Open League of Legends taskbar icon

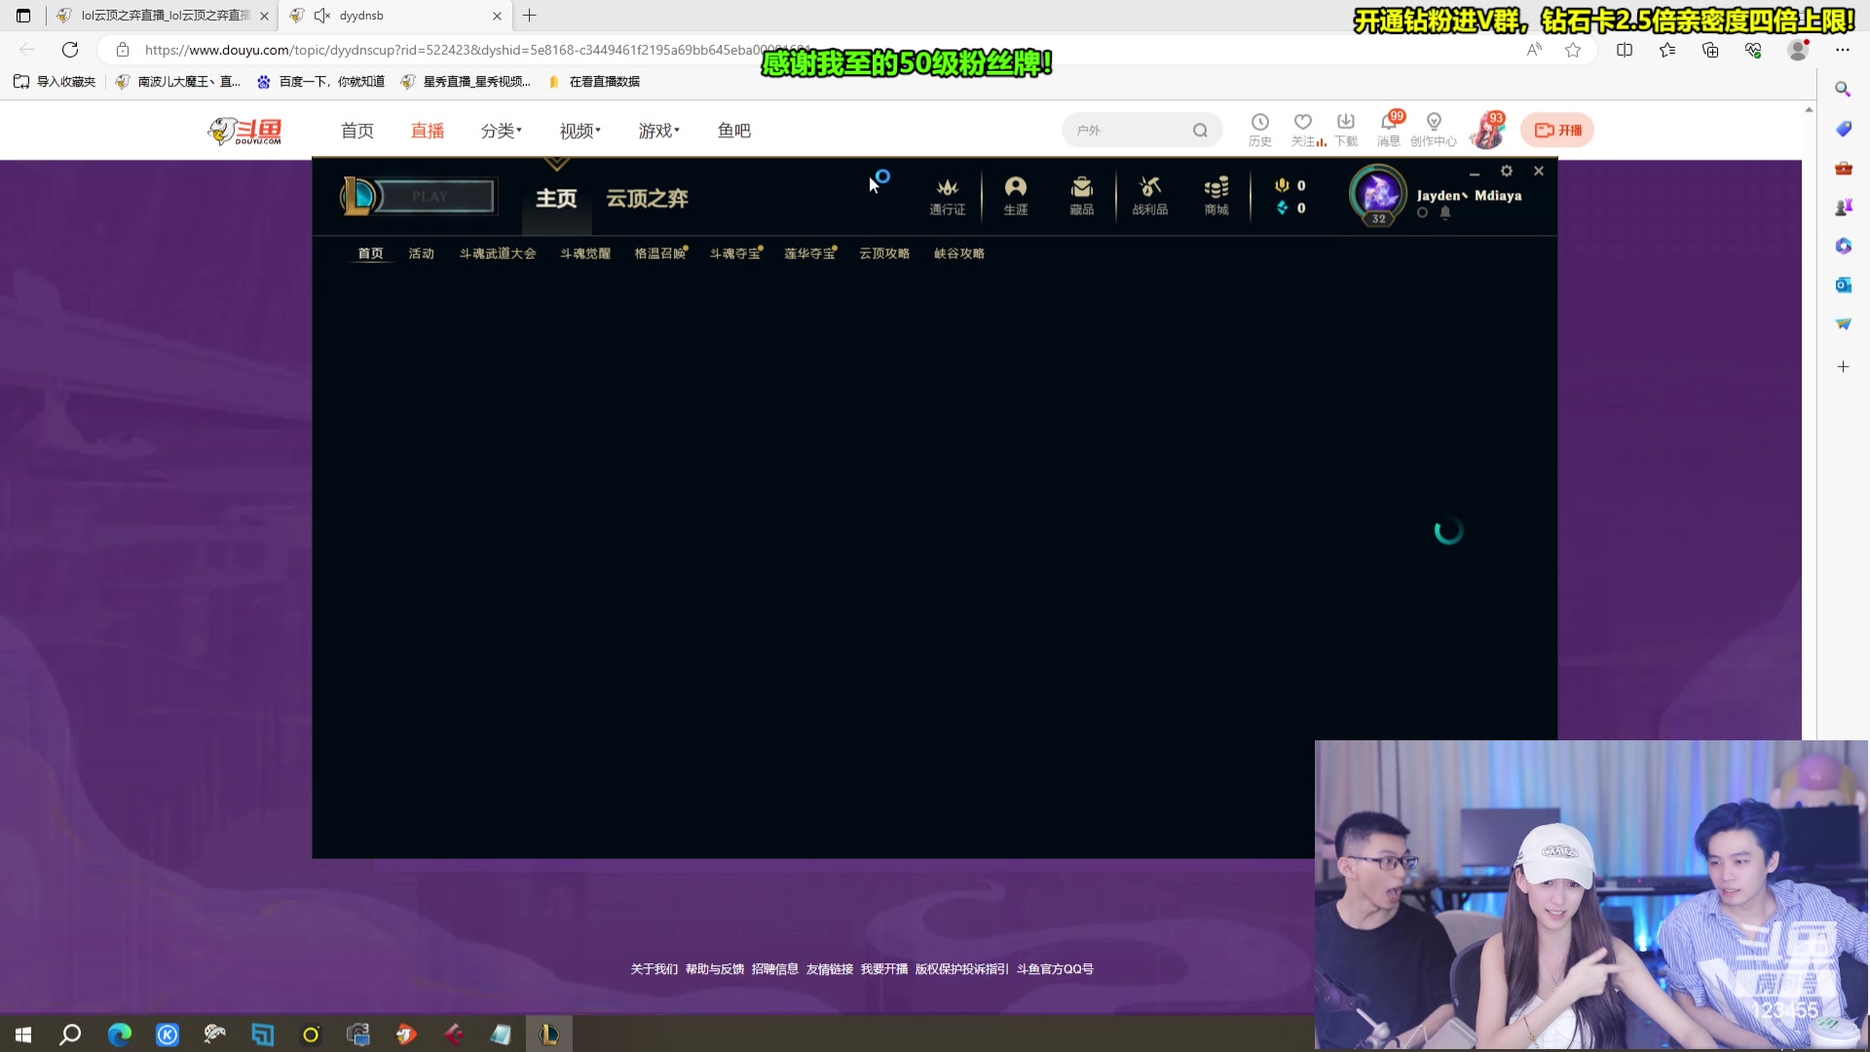(x=548, y=1034)
